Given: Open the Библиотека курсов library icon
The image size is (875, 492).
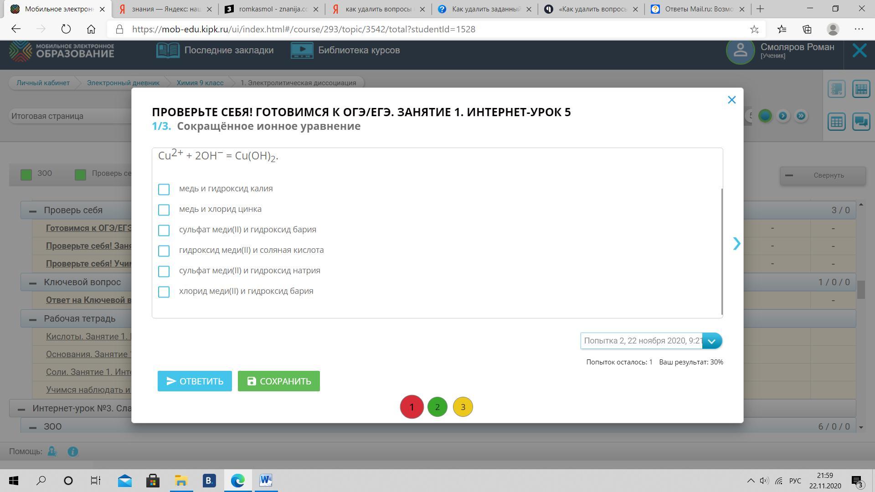Looking at the screenshot, I should 302,50.
